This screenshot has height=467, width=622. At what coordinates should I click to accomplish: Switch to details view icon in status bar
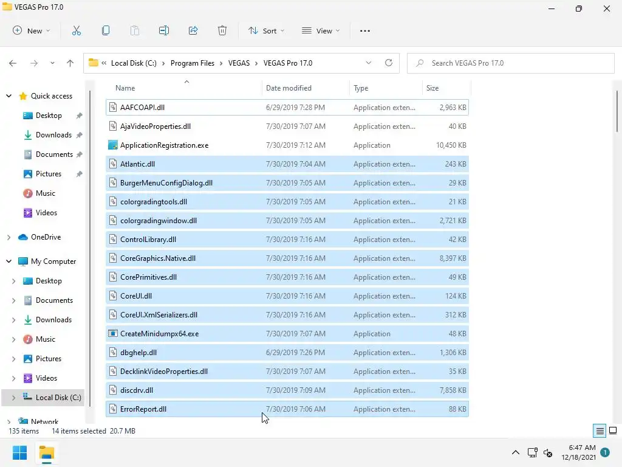click(600, 431)
